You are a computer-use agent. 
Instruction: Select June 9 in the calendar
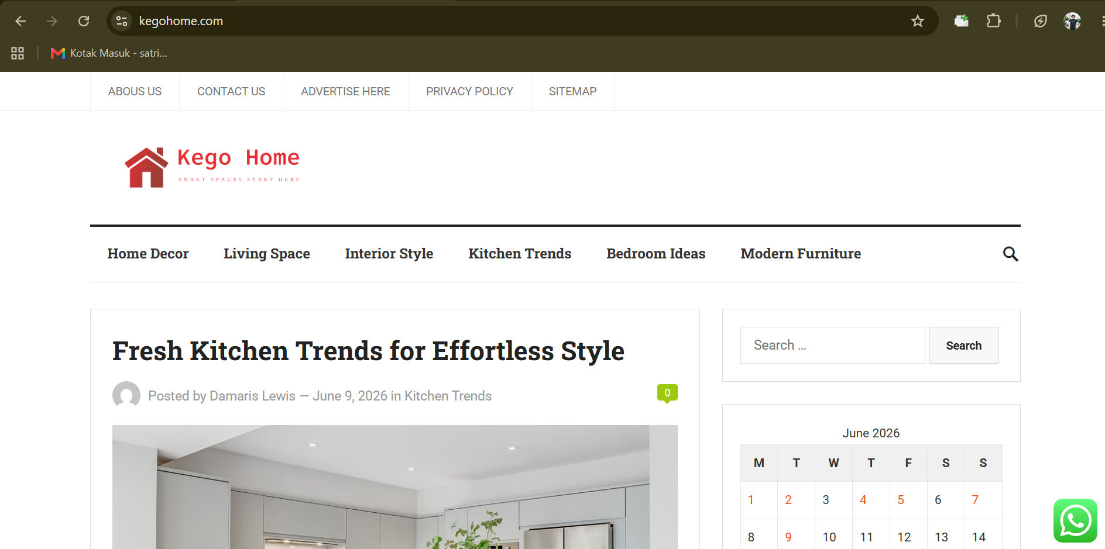click(x=788, y=537)
